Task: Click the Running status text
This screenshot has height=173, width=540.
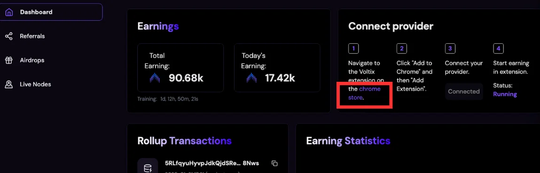Action: coord(505,94)
